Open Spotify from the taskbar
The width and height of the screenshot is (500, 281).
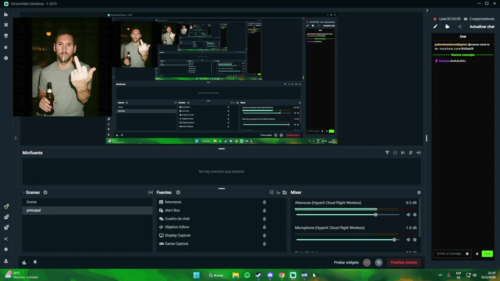click(247, 275)
